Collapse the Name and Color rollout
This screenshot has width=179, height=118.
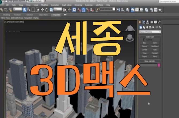[x=150, y=61]
